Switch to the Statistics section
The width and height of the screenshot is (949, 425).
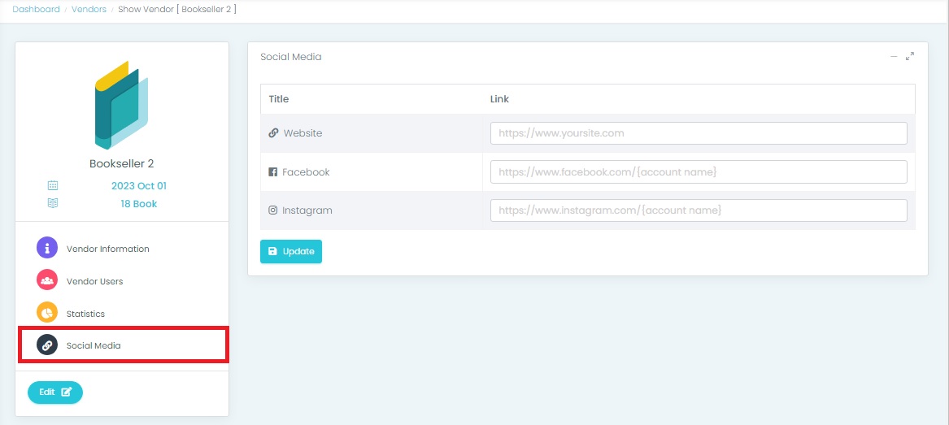[x=85, y=314]
